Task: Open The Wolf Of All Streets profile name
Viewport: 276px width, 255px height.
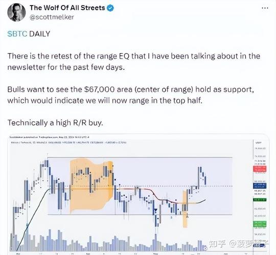Action: [67, 8]
